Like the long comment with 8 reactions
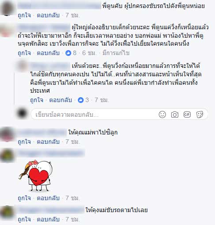The height and width of the screenshot is (225, 215). coord(24,53)
